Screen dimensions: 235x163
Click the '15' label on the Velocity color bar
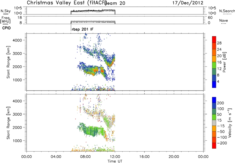219,120
